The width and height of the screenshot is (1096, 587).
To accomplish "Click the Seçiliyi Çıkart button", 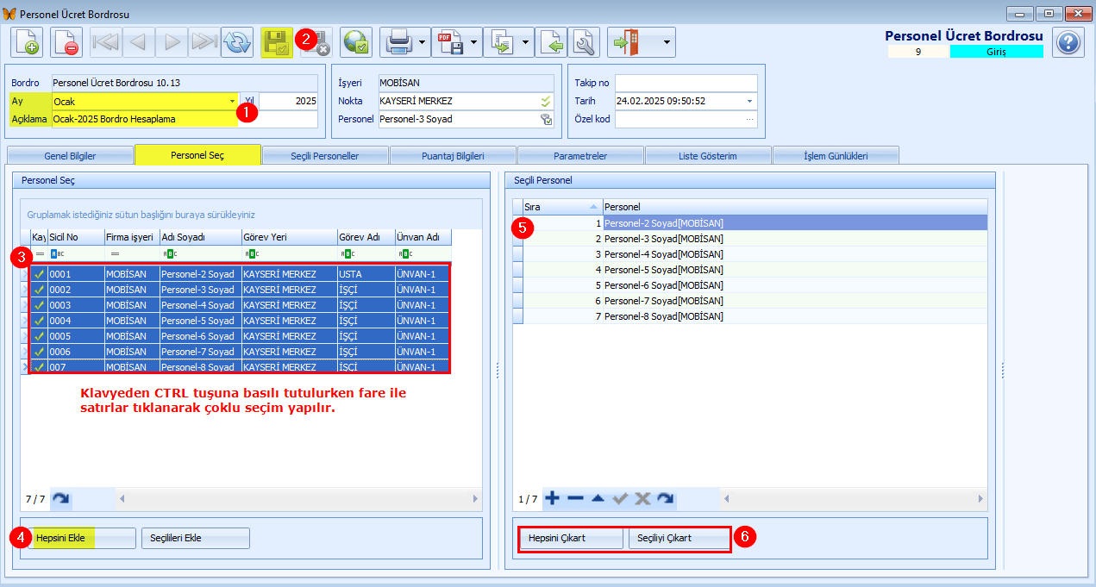I will click(x=678, y=538).
